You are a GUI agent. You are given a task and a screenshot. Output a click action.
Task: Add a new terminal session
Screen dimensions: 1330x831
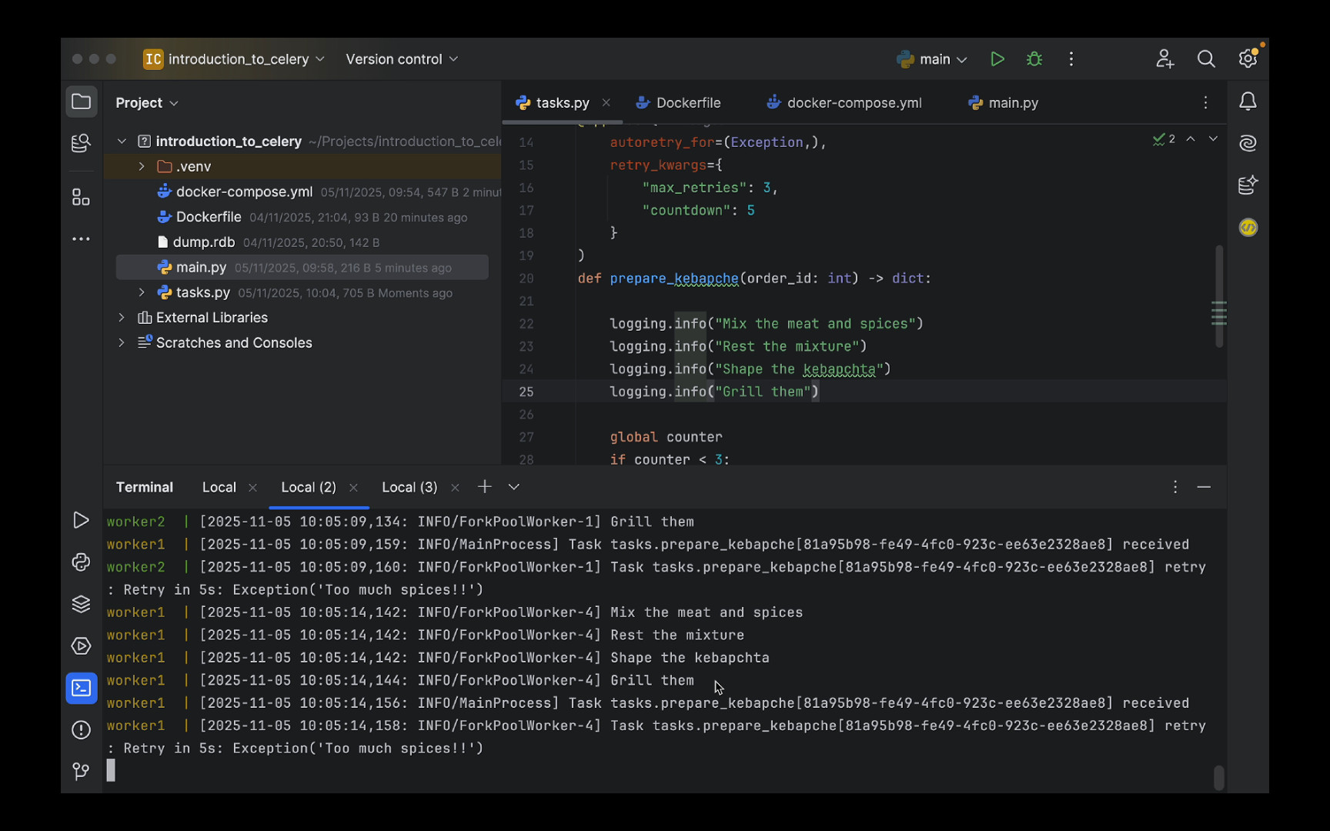tap(484, 487)
